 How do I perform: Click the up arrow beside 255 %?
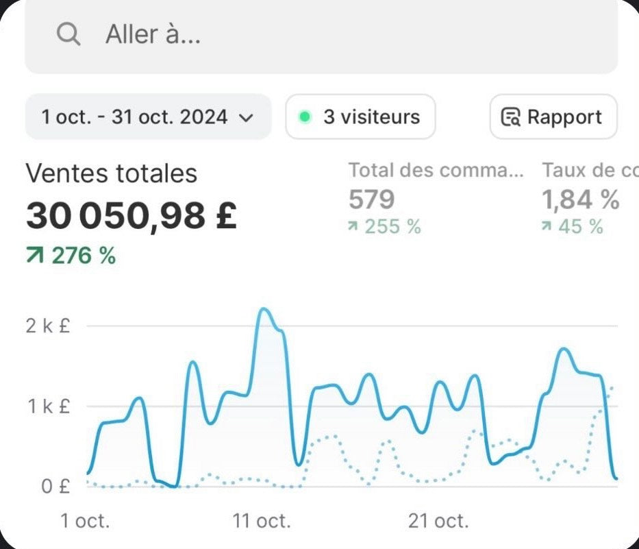pos(353,226)
